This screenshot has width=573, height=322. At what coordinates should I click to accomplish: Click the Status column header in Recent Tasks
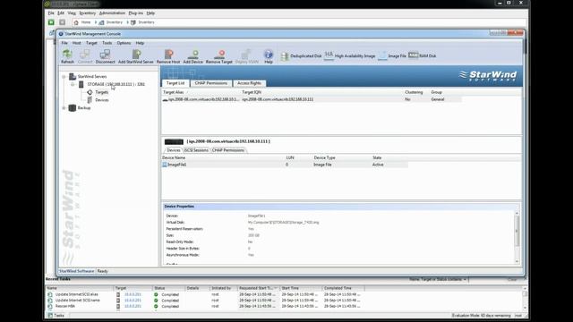pyautogui.click(x=169, y=288)
